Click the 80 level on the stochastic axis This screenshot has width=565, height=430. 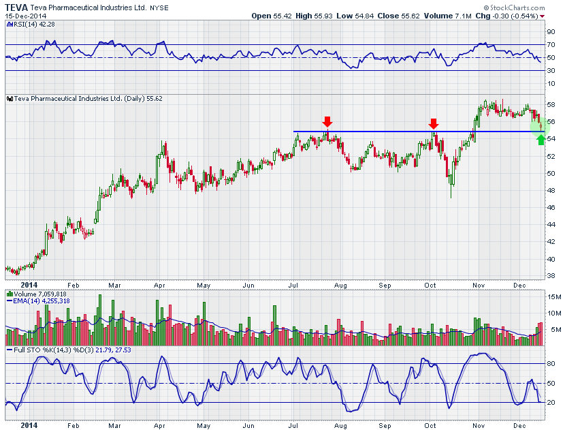point(551,364)
